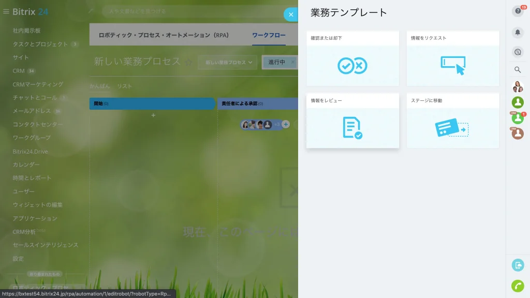Open the help question mark icon

(x=518, y=11)
